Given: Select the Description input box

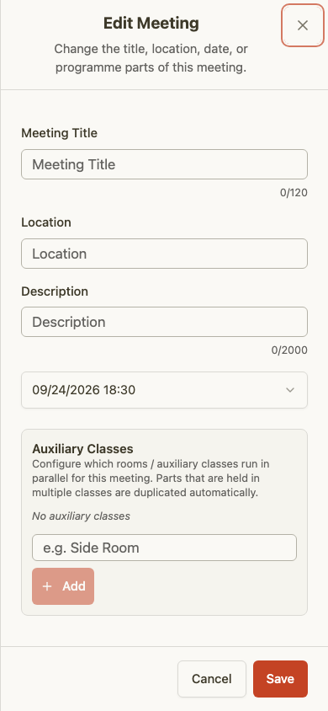Looking at the screenshot, I should (x=164, y=322).
